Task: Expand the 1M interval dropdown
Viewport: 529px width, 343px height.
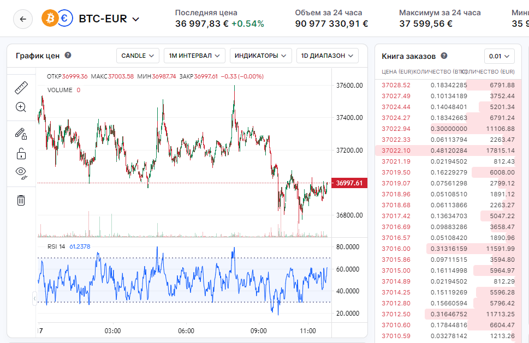Action: click(194, 56)
